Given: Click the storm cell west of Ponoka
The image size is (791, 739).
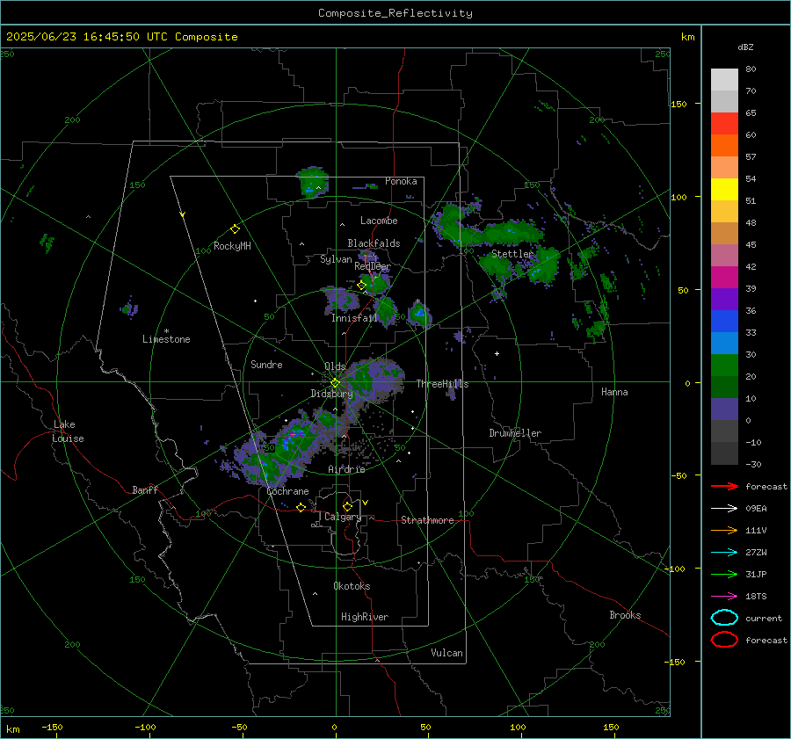Looking at the screenshot, I should (x=313, y=182).
